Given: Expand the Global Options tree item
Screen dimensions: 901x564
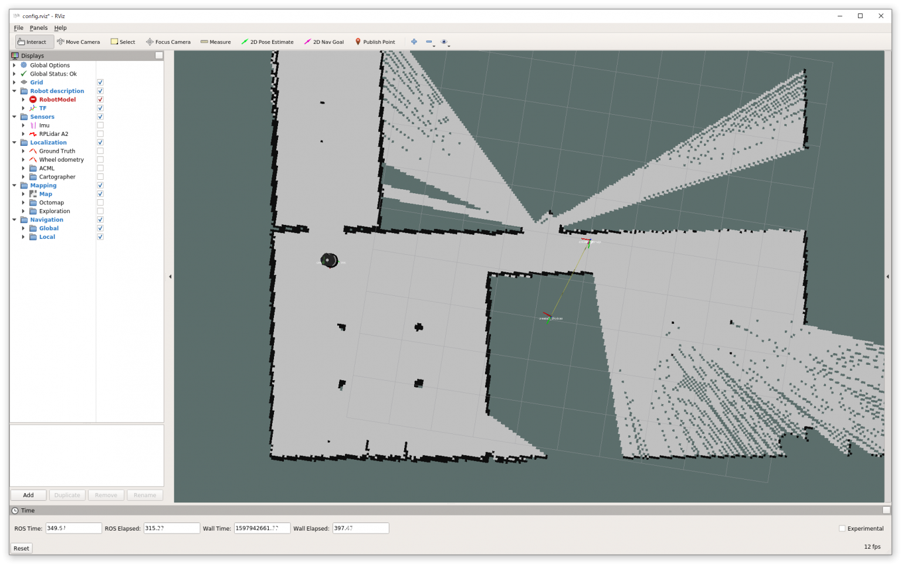Looking at the screenshot, I should (14, 66).
